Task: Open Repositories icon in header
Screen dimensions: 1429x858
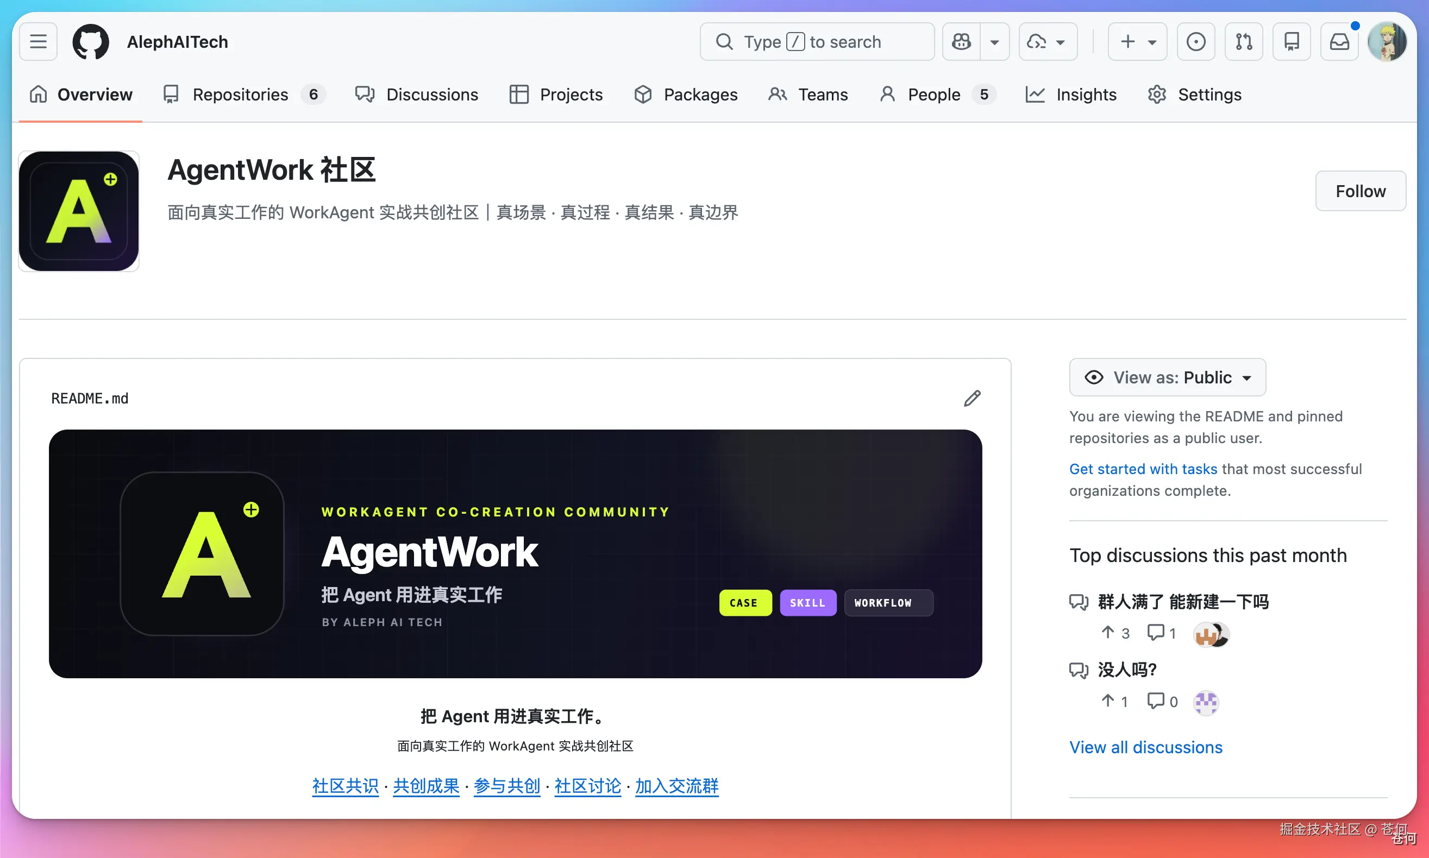Action: [x=1292, y=42]
